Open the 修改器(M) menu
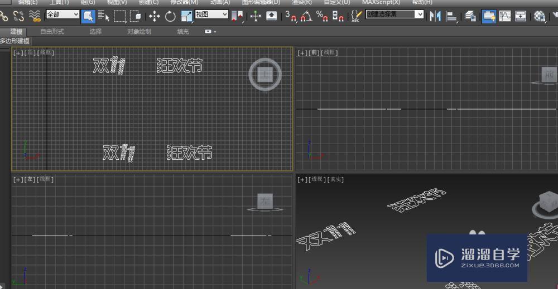Screen dimensions: 558x289 pyautogui.click(x=184, y=2)
